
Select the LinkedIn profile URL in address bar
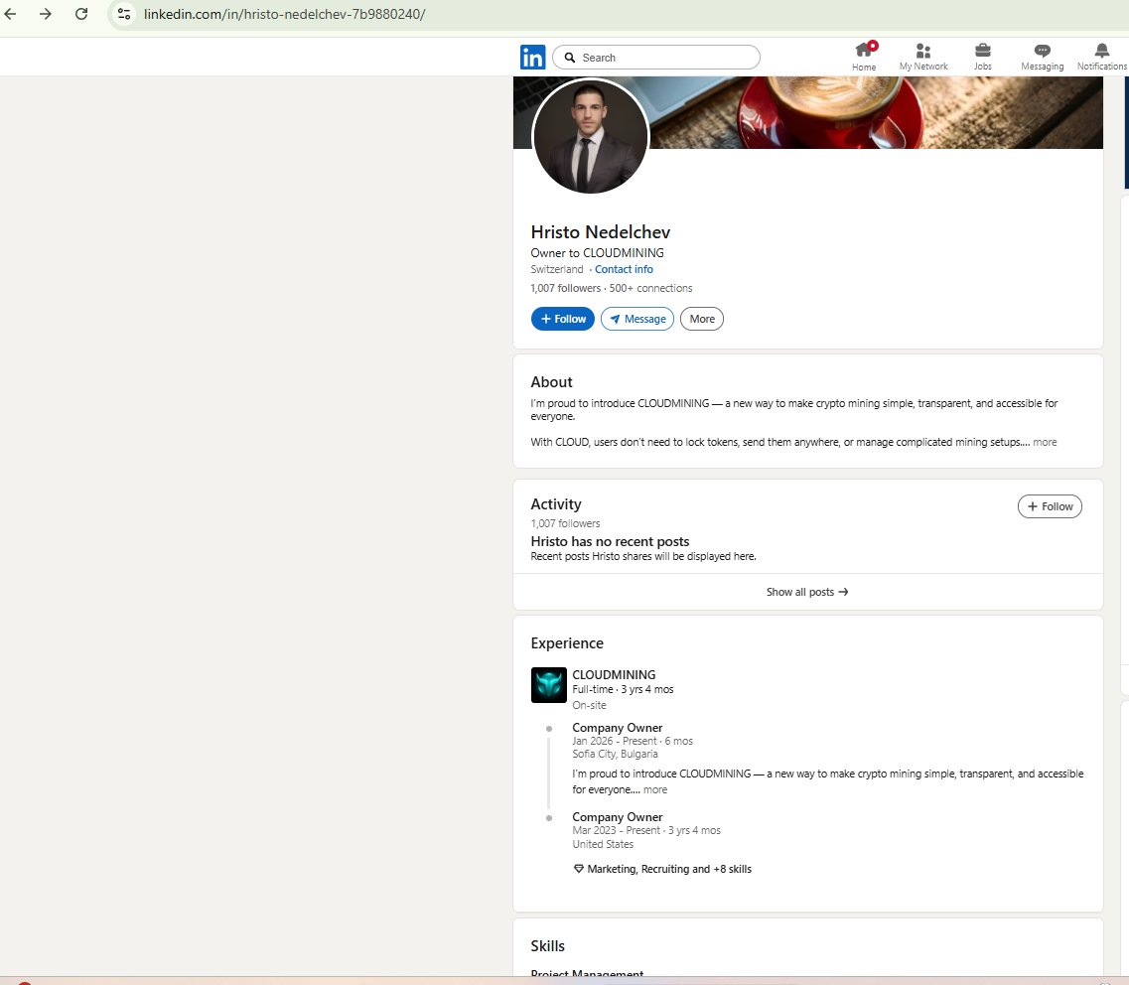(284, 14)
